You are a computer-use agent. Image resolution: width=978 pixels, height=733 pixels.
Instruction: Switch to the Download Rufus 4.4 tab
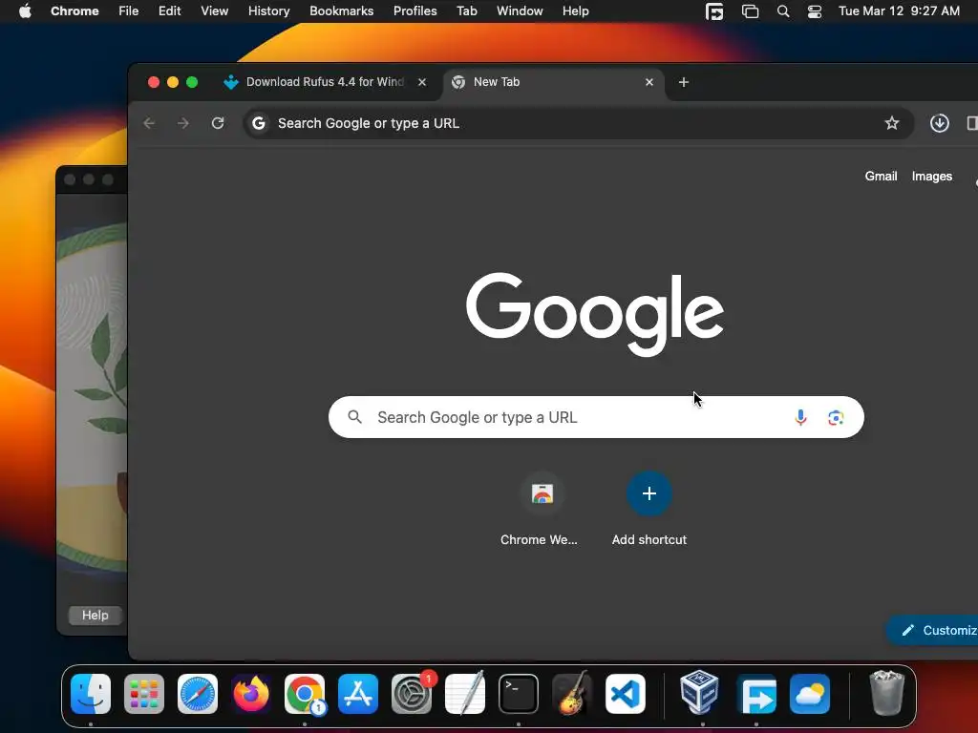pos(325,82)
